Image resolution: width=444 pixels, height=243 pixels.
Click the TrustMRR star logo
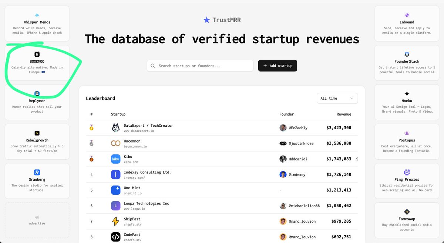point(206,20)
